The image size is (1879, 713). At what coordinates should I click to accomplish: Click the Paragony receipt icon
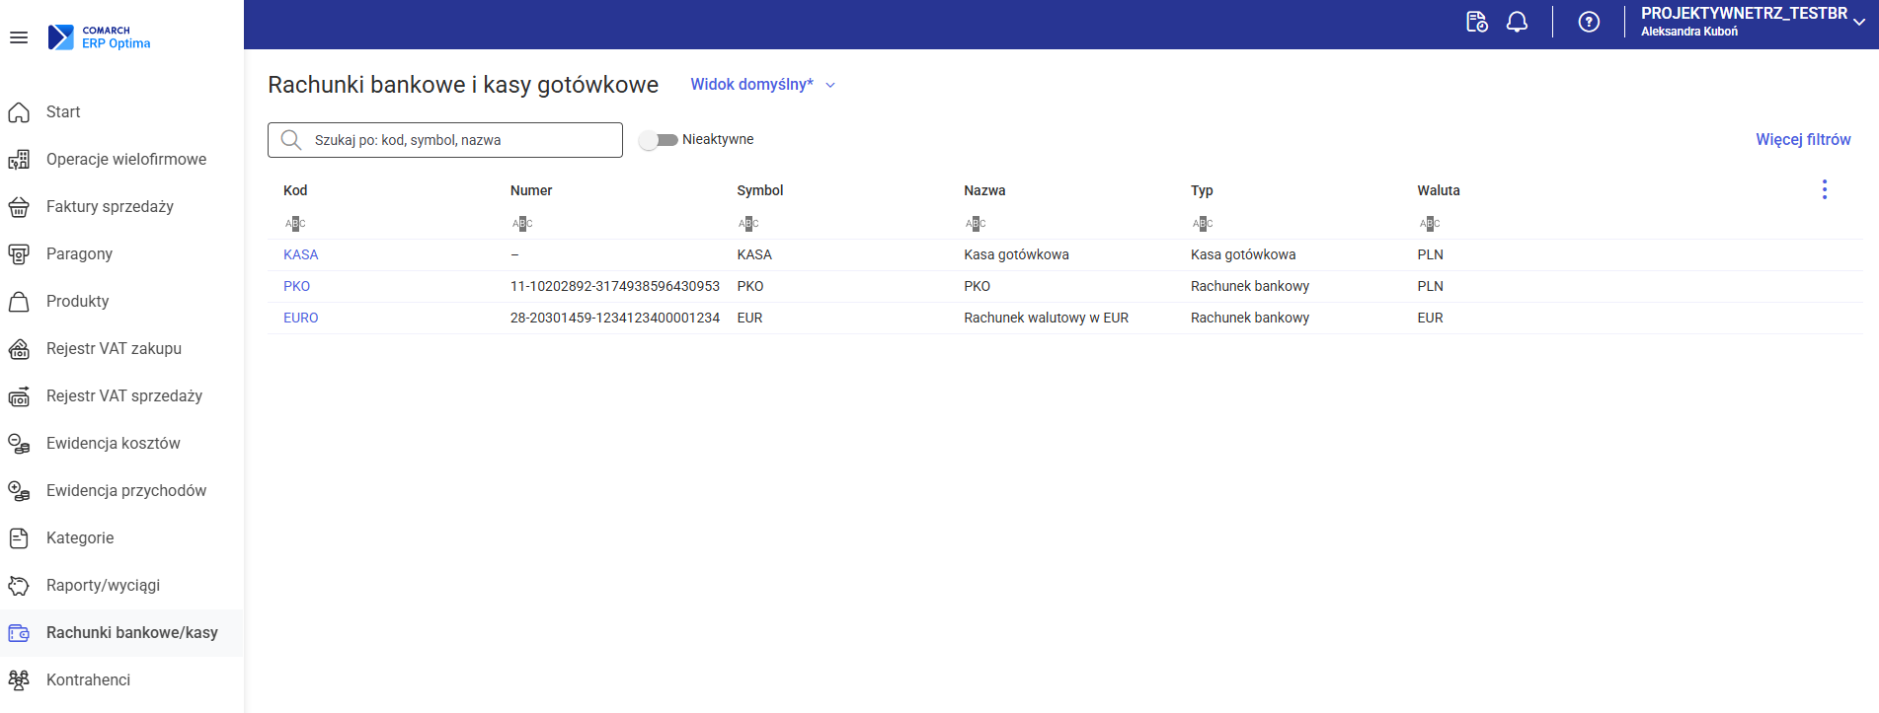(x=19, y=254)
